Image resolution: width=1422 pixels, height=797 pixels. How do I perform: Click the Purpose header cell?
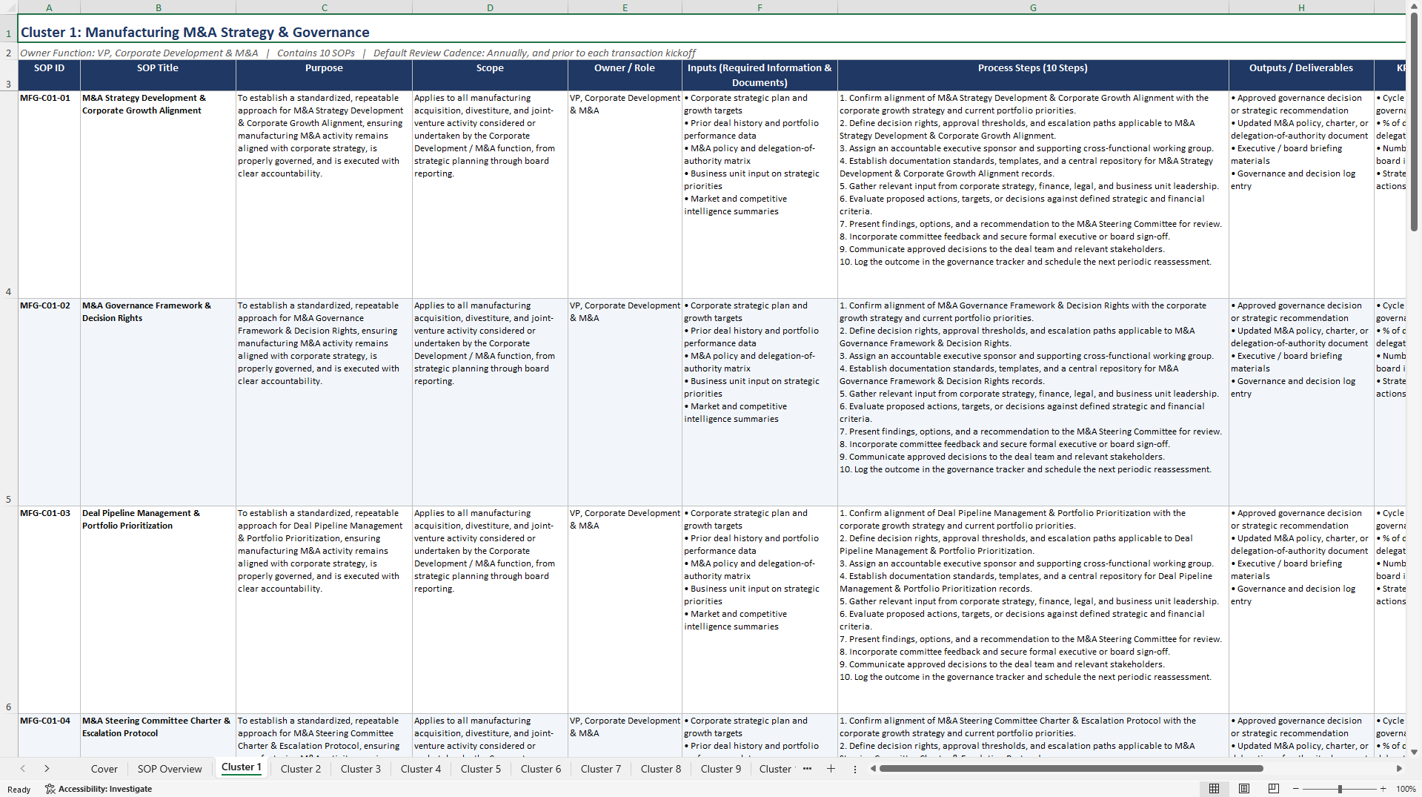tap(324, 76)
